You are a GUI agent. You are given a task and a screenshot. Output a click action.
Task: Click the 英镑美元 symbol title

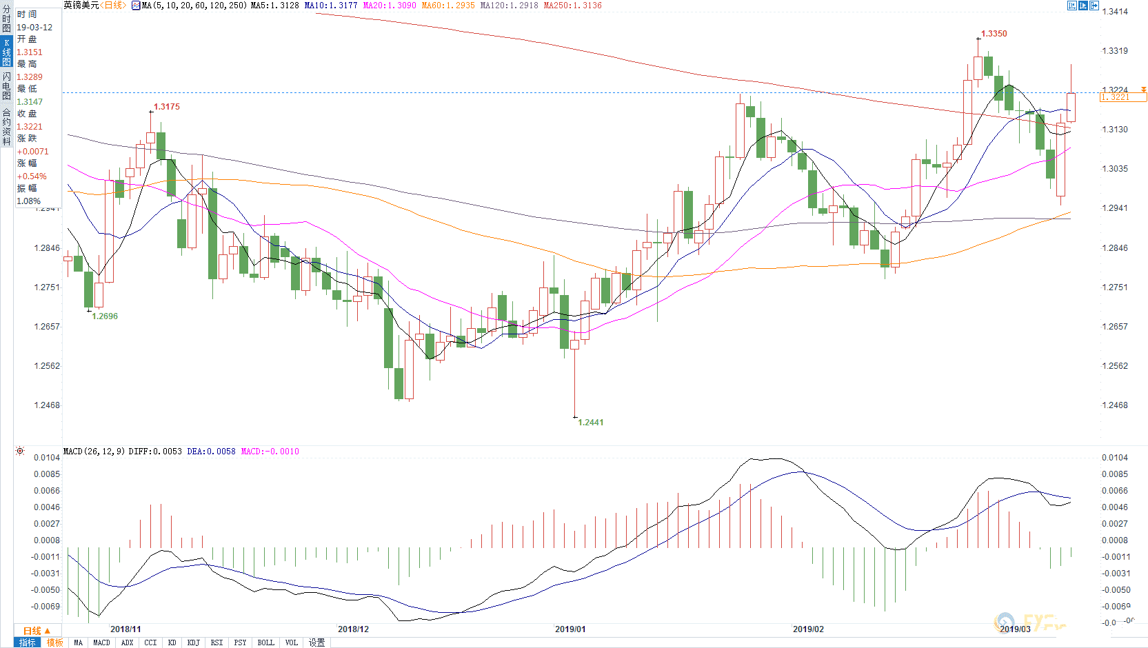tap(81, 6)
